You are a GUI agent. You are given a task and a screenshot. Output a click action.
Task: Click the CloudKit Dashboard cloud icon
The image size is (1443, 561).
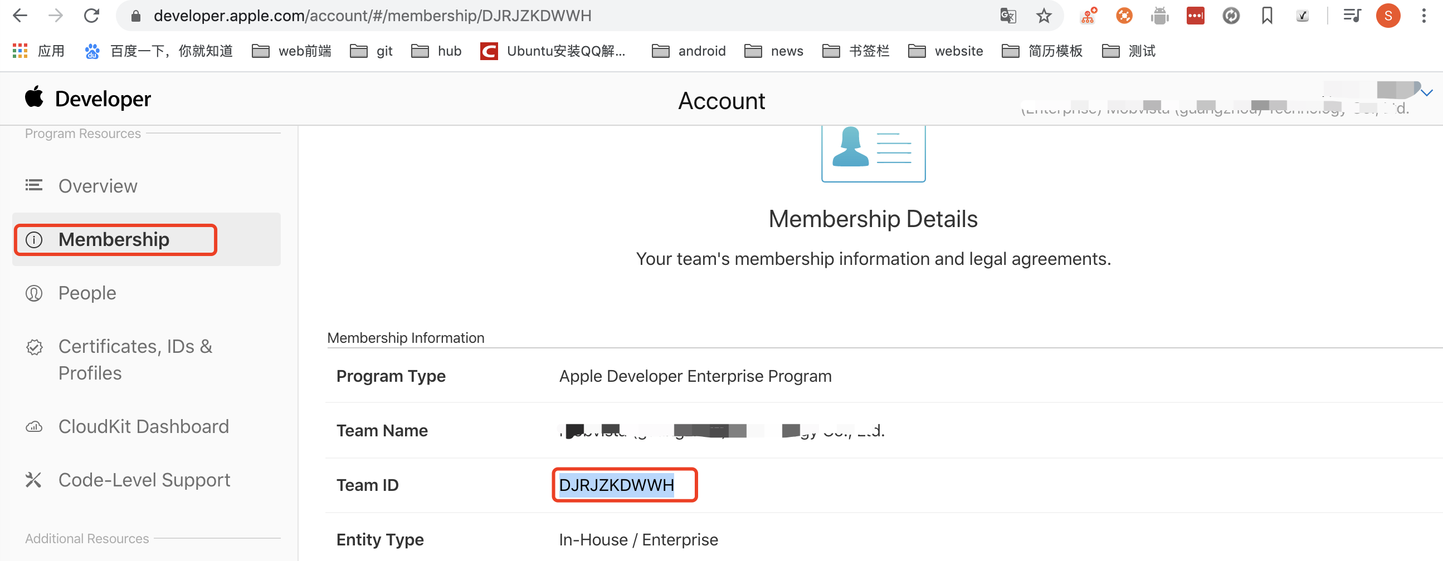point(33,426)
